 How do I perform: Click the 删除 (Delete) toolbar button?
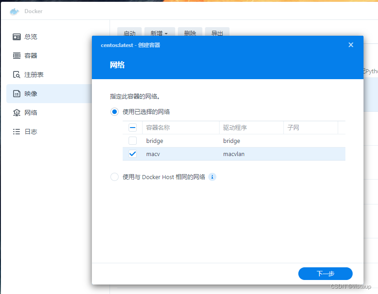(x=190, y=33)
